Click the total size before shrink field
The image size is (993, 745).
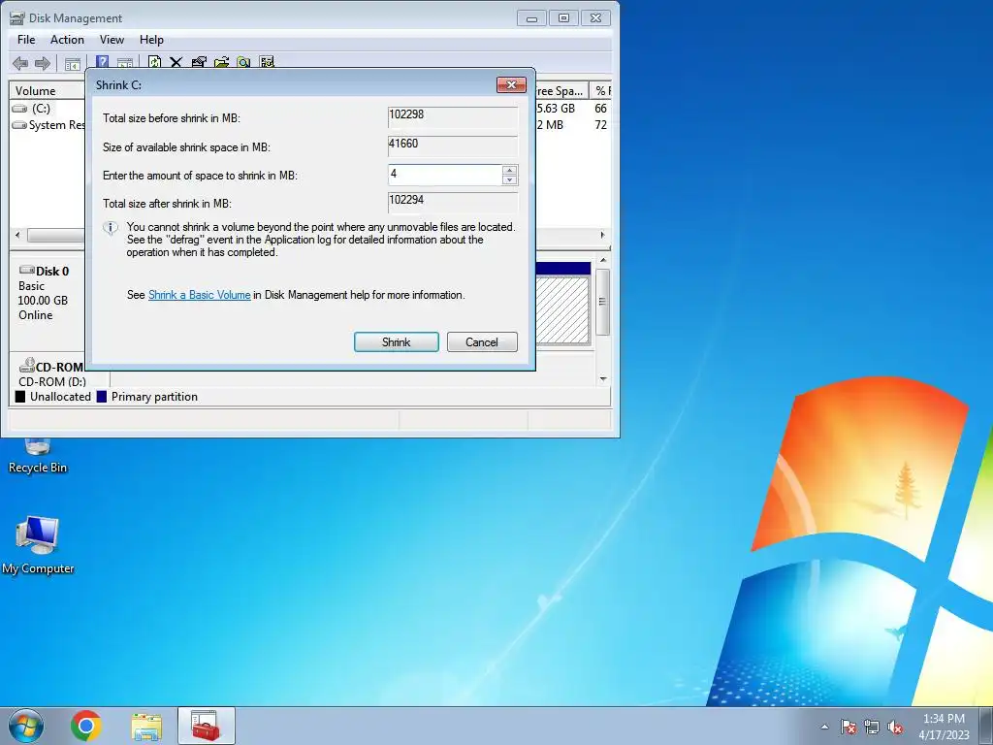point(453,117)
